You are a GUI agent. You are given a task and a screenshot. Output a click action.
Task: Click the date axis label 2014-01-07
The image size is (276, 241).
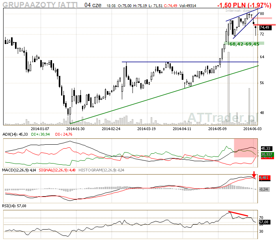pyautogui.click(x=40, y=129)
